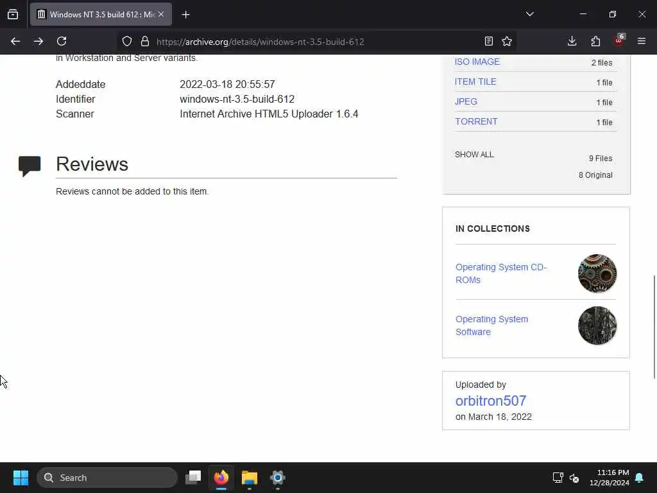Click the Reviews speech bubble icon
Image resolution: width=657 pixels, height=493 pixels.
30,166
